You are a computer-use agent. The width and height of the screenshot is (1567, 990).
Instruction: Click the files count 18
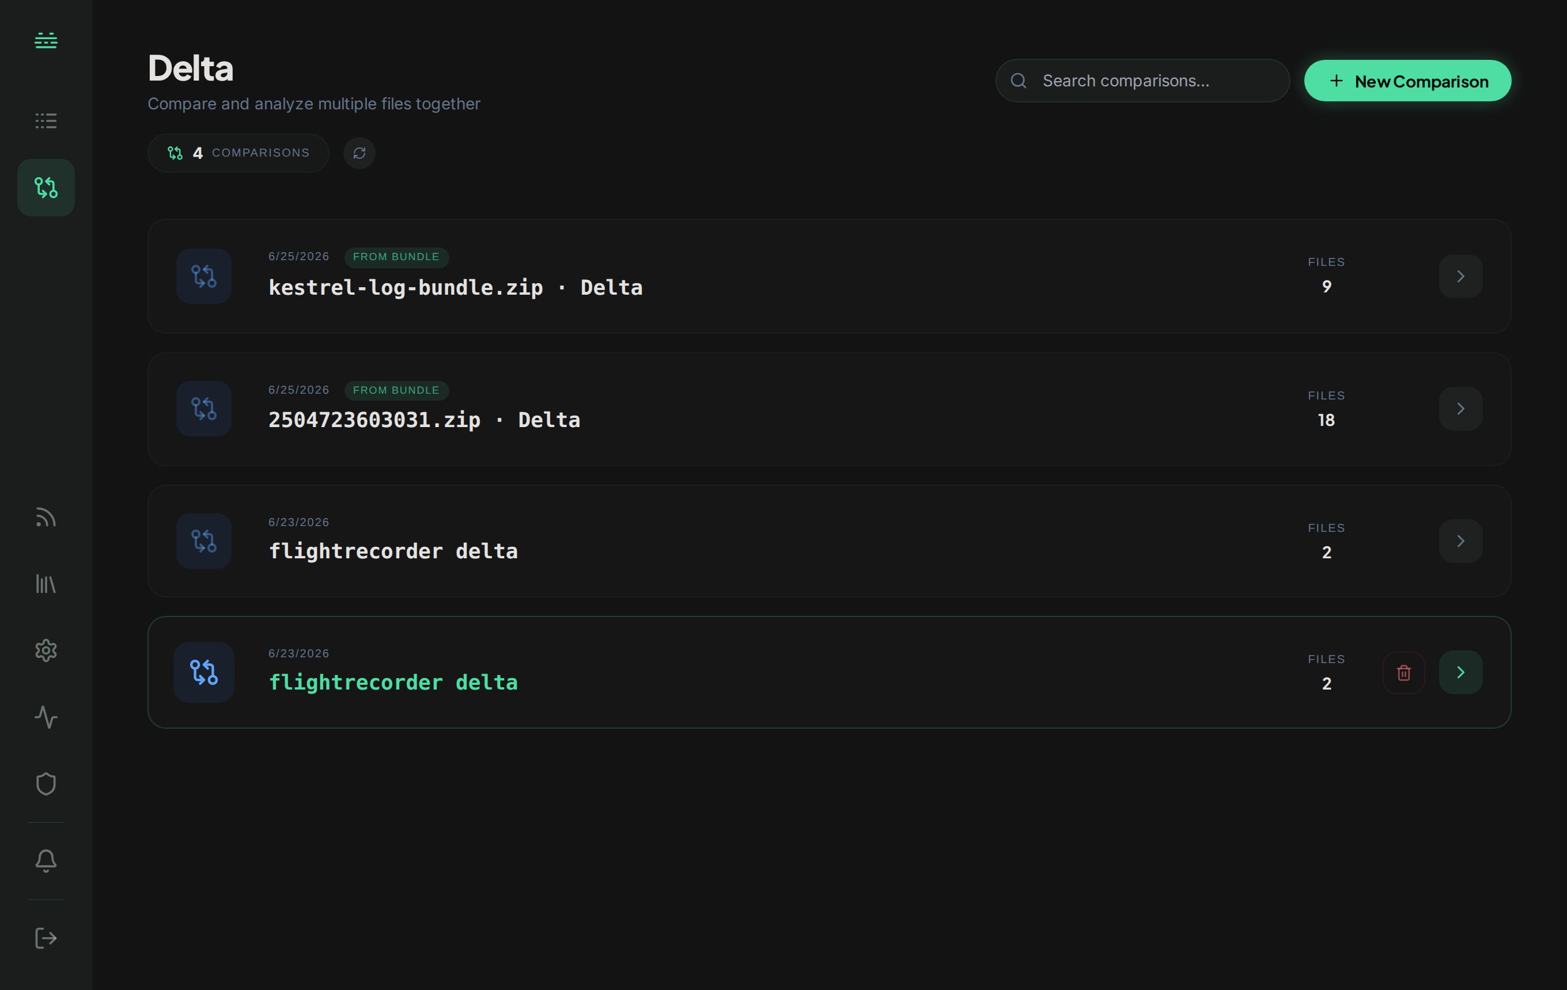tap(1326, 420)
